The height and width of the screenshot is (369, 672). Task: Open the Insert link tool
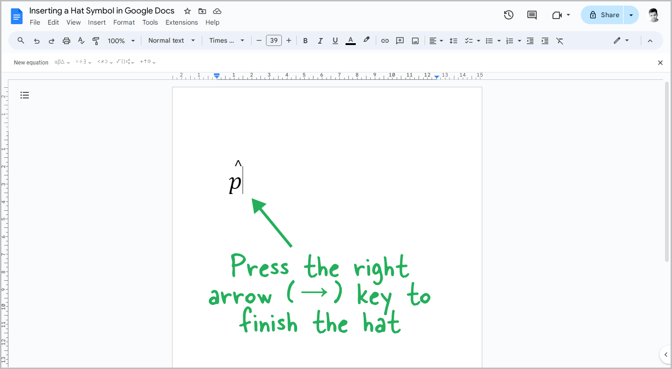point(385,40)
